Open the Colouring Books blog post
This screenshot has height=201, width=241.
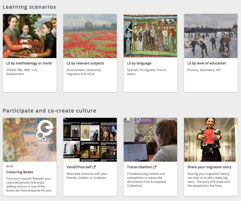tap(20, 172)
